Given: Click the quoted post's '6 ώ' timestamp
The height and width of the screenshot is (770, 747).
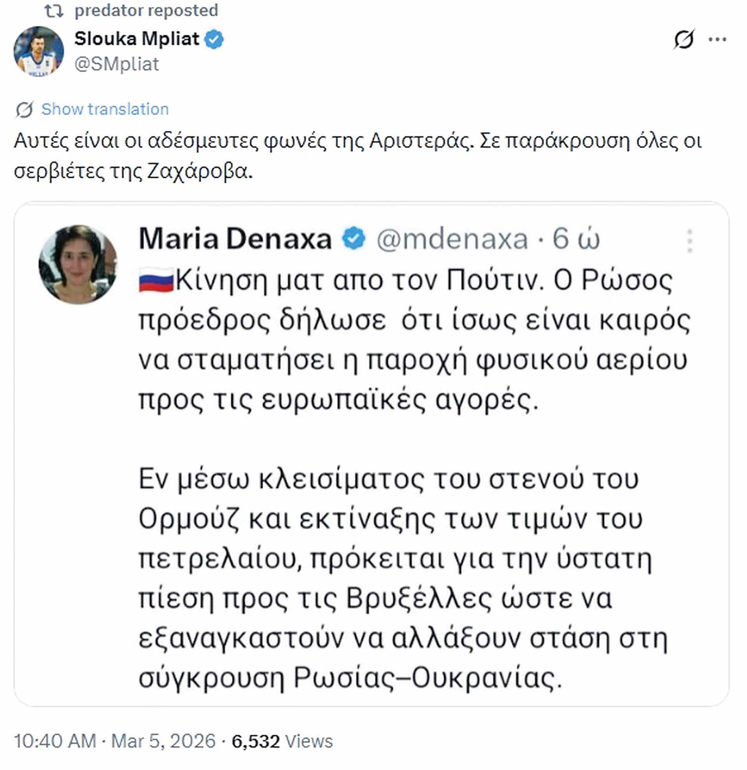Looking at the screenshot, I should point(576,239).
